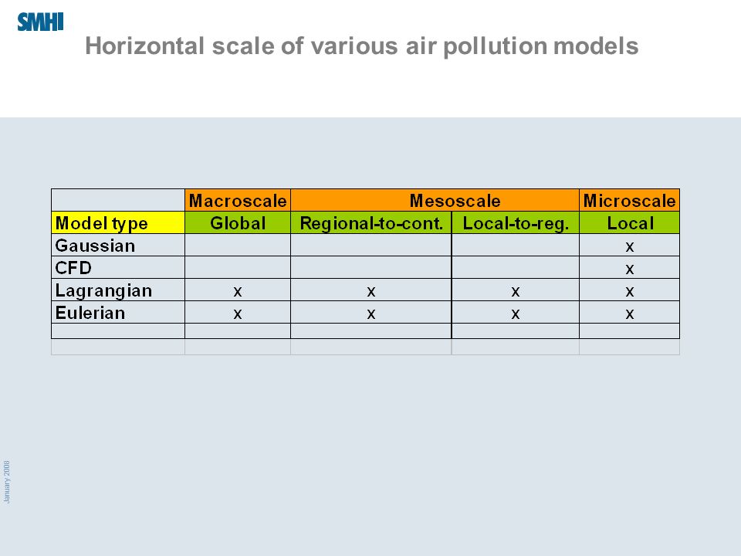The image size is (741, 556).
Task: Click the green Local column header
Action: point(630,222)
